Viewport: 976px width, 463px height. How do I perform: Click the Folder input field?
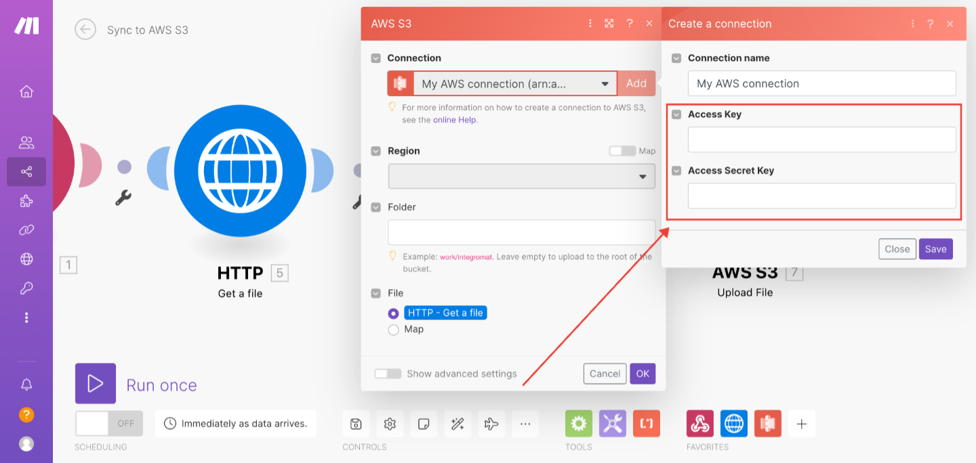pyautogui.click(x=522, y=232)
